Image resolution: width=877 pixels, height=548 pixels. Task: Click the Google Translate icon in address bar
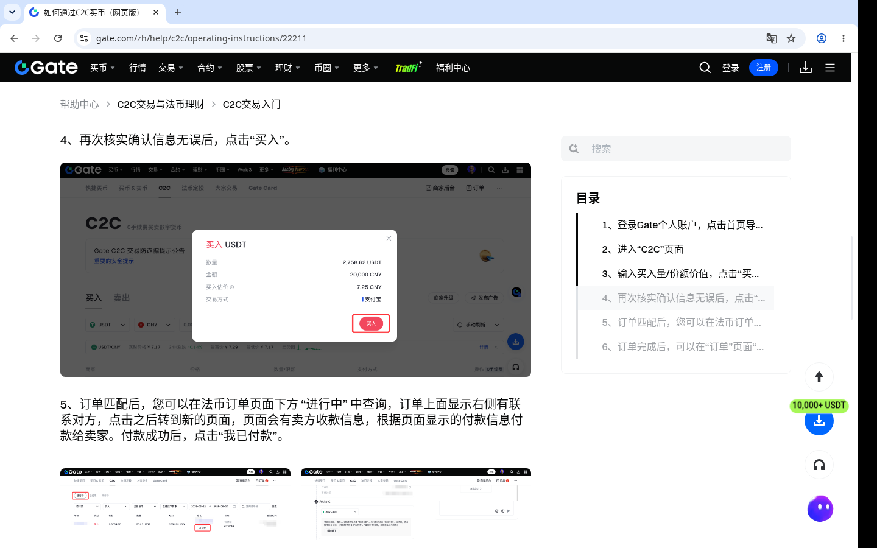(772, 38)
